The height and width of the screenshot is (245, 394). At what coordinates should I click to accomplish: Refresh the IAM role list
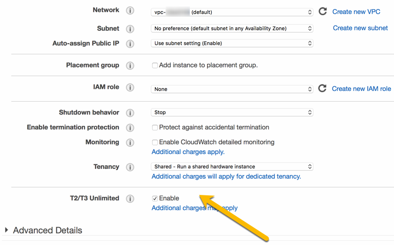322,88
